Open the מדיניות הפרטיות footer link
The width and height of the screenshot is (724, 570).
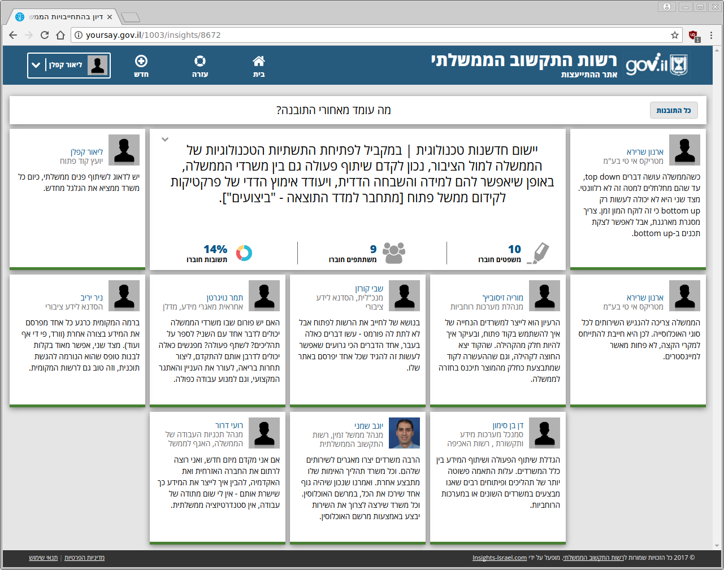coord(84,558)
